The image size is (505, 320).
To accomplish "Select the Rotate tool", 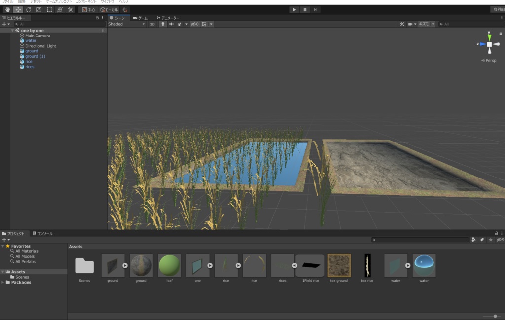I will (x=28, y=10).
